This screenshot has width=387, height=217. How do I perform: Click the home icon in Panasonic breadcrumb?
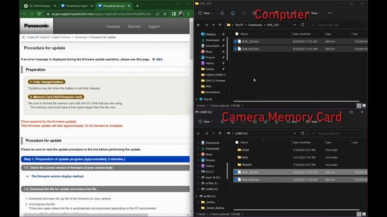[x=24, y=37]
